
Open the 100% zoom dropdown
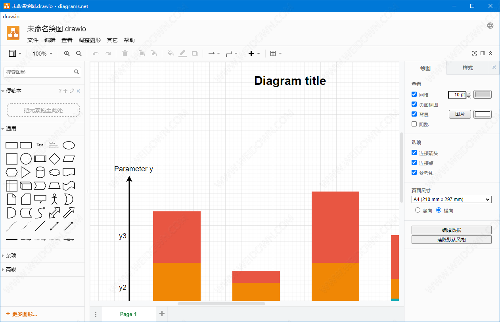(x=42, y=54)
